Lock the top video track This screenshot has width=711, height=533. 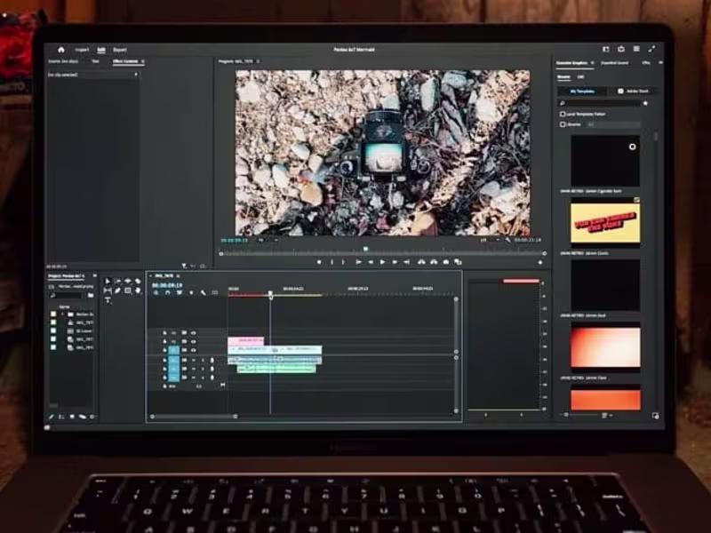(165, 333)
